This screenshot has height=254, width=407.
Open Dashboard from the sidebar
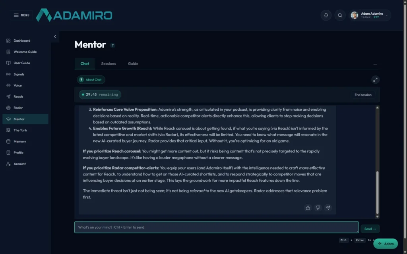[x=25, y=41]
